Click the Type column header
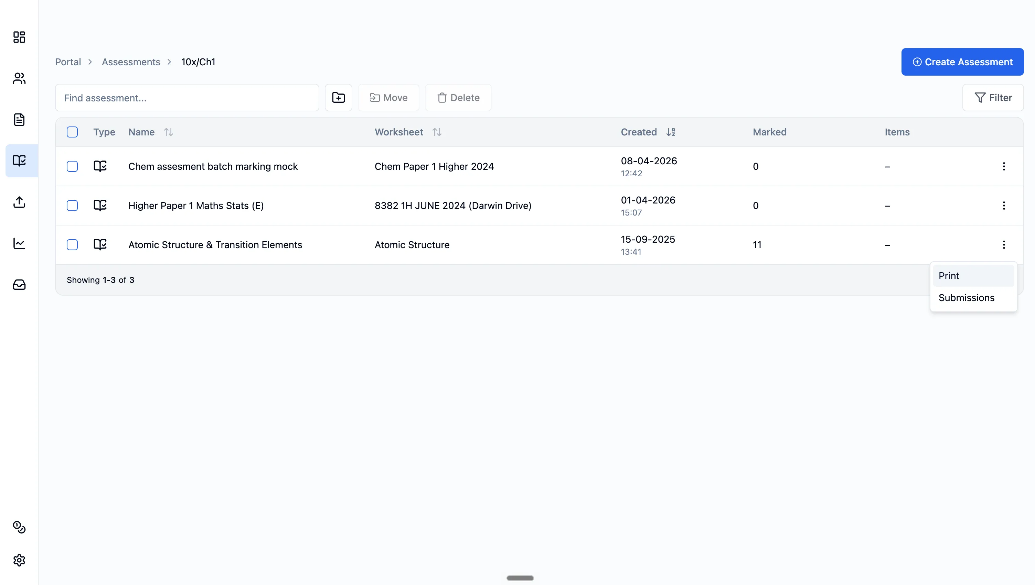The image size is (1035, 585). 104,132
